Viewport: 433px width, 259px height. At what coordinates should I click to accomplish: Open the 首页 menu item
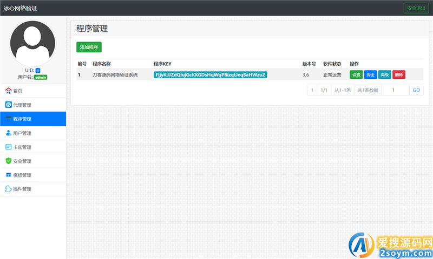[x=33, y=91]
